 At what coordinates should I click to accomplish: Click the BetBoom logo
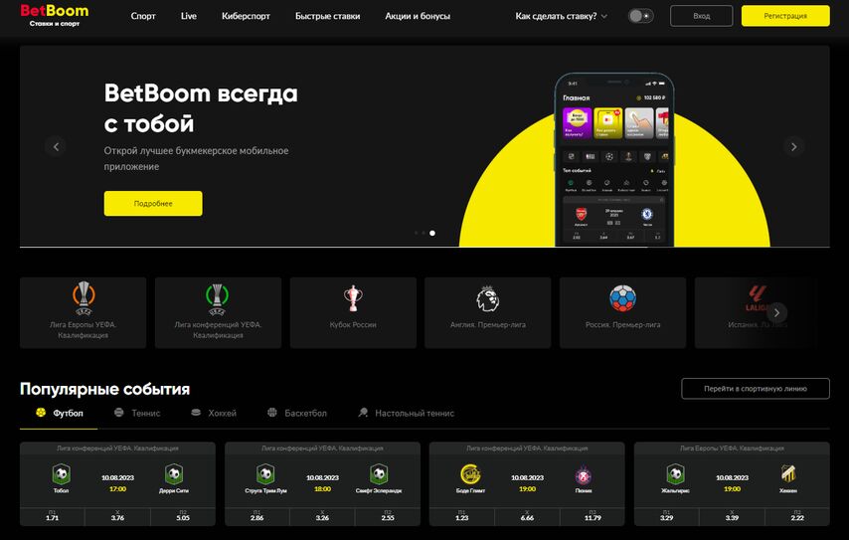coord(54,15)
